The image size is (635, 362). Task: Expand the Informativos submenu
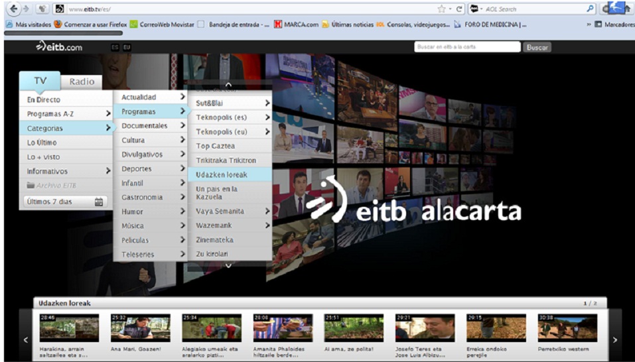tap(66, 171)
